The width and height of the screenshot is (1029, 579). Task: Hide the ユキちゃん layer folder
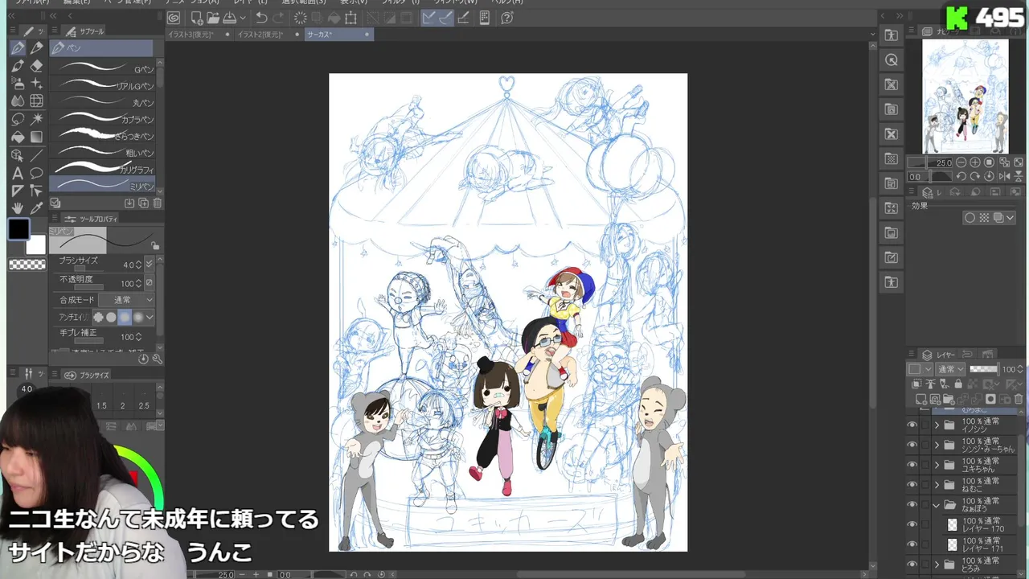912,465
